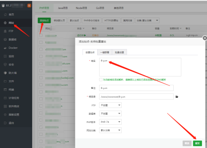Viewport: 207px width, 148px height.
Task: Check the site row ending in luokeji.com
Action: [x=41, y=78]
